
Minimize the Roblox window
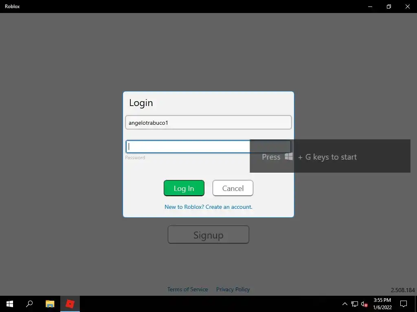370,6
